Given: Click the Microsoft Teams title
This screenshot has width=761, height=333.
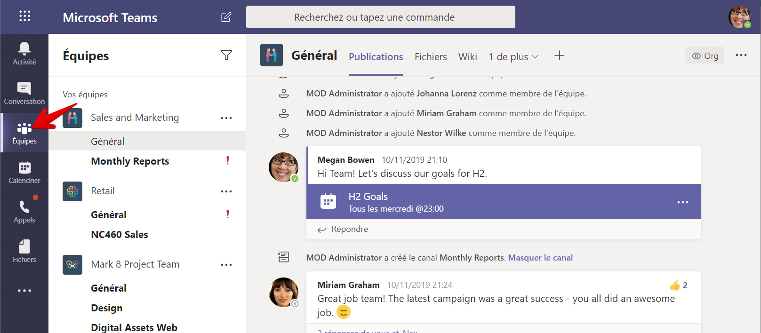Looking at the screenshot, I should 110,17.
